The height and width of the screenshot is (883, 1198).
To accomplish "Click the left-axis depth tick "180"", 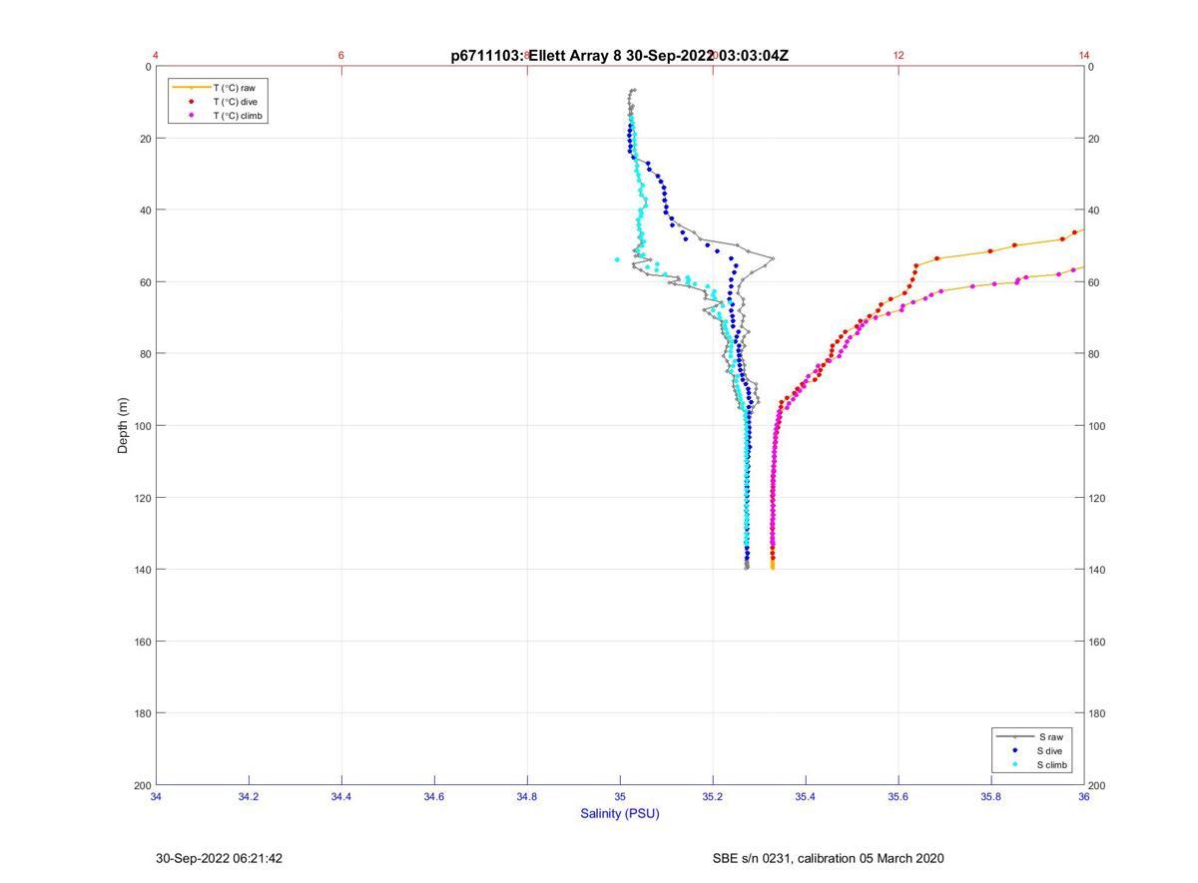I will (142, 713).
